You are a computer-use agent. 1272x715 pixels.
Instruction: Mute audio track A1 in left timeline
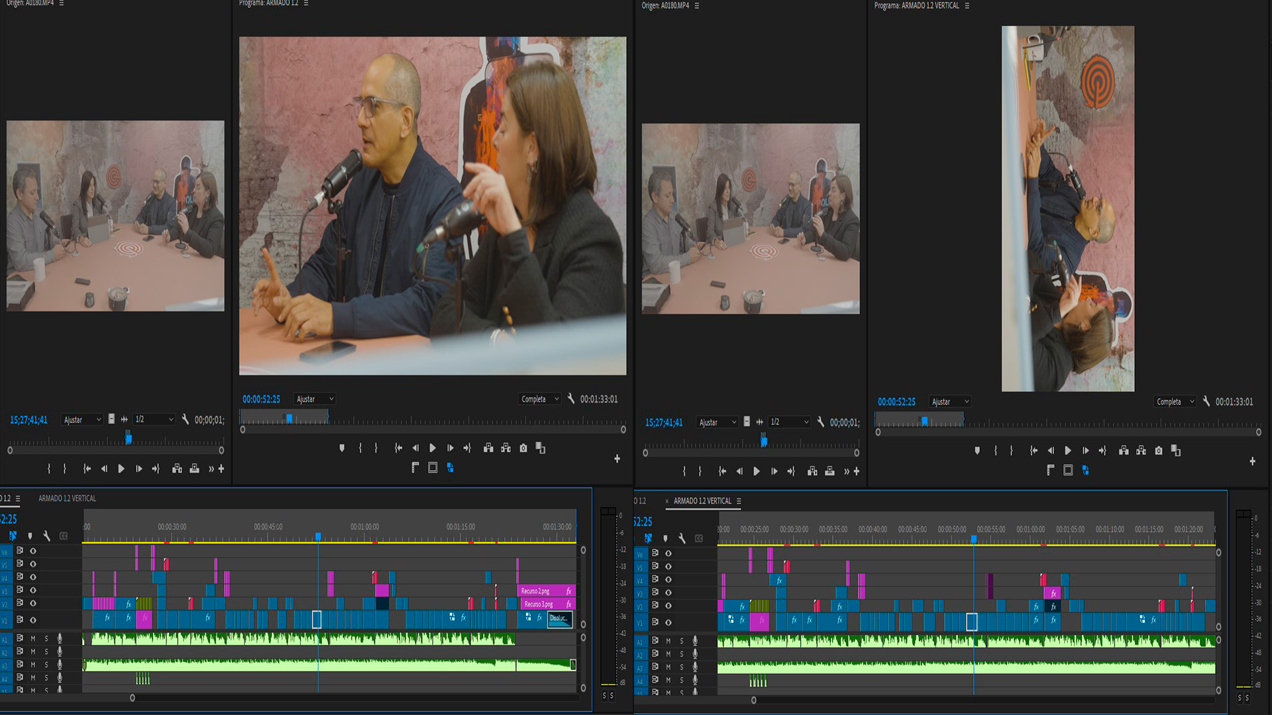(x=33, y=638)
